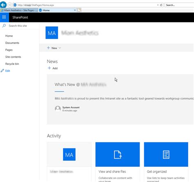Screen dimensions: 194x182
Task: Click the browser back arrow button
Action: (3, 5)
